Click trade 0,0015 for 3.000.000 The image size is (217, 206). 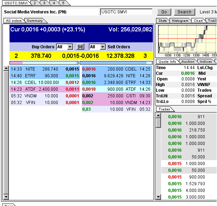189,197
